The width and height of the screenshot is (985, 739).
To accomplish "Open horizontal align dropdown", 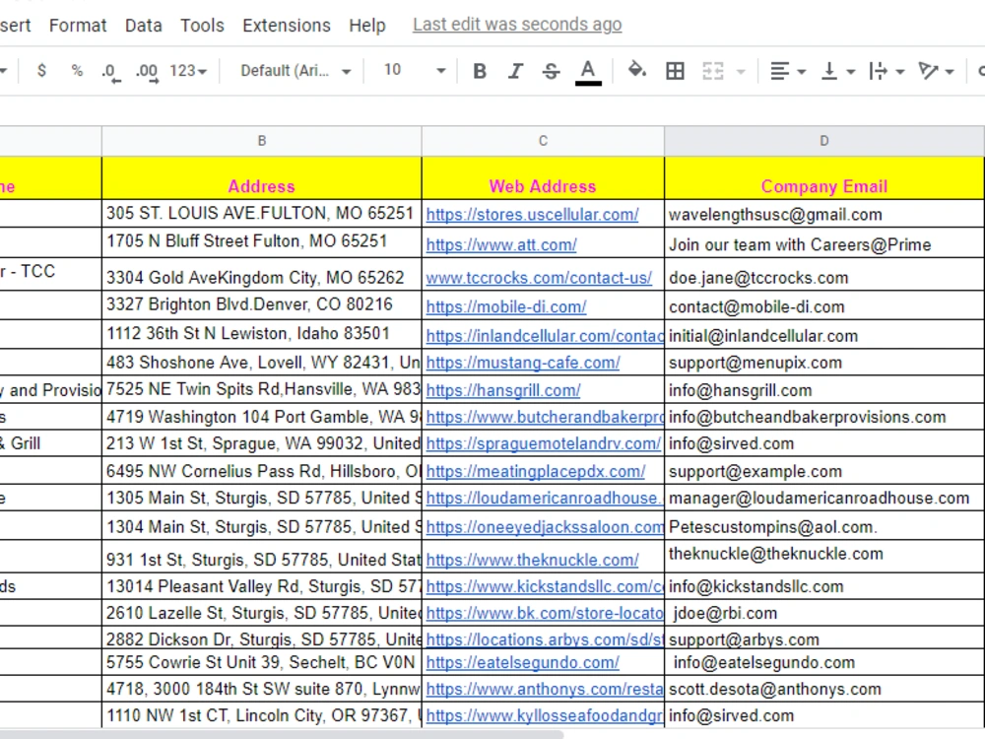I will (788, 71).
